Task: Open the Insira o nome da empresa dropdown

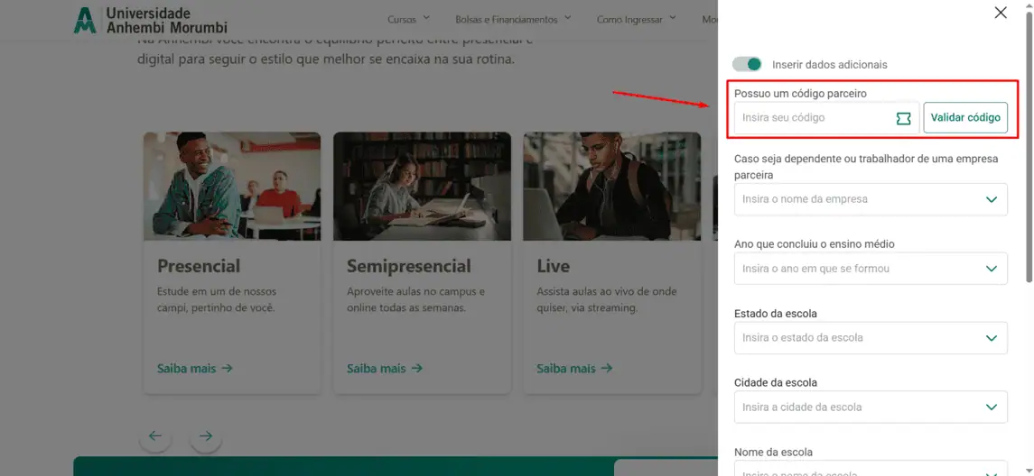Action: (871, 199)
